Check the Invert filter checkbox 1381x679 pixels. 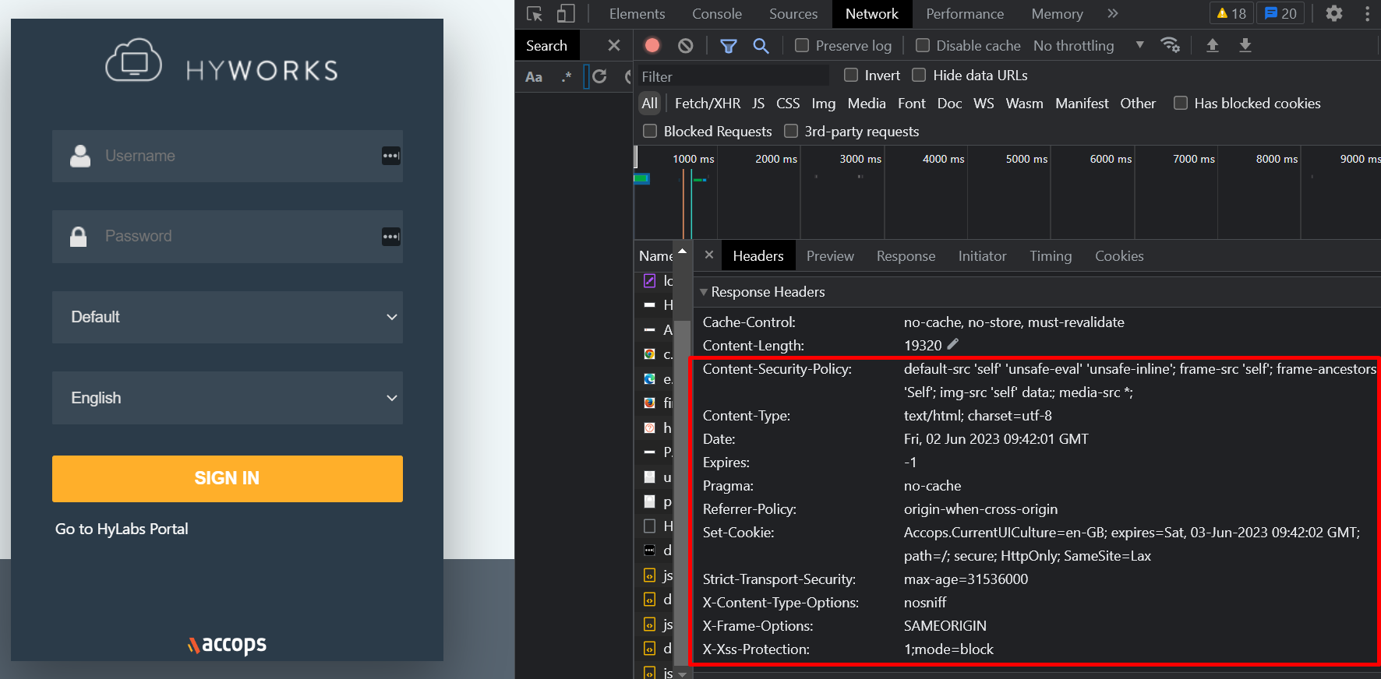click(x=851, y=75)
